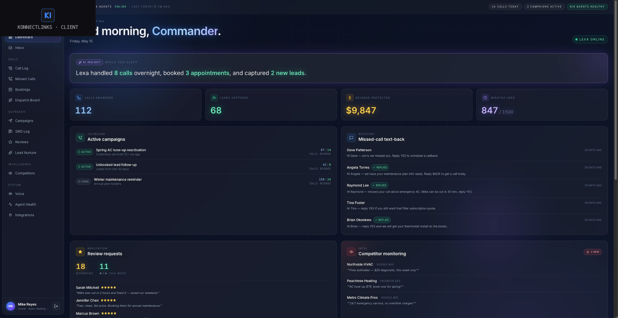Image resolution: width=618 pixels, height=318 pixels.
Task: Click the 3 Campaigns Active badge
Action: click(x=544, y=7)
